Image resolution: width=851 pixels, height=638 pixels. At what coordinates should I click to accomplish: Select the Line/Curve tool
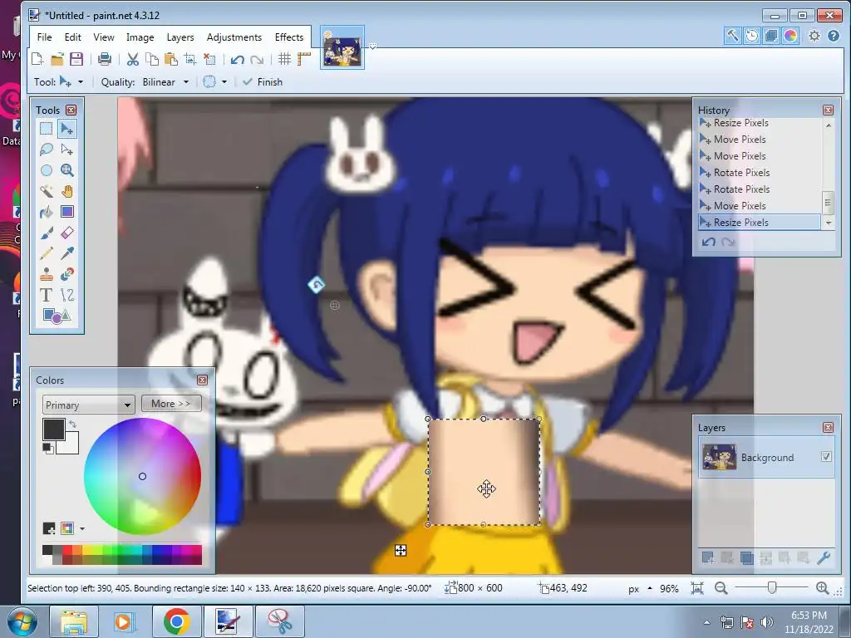click(66, 295)
